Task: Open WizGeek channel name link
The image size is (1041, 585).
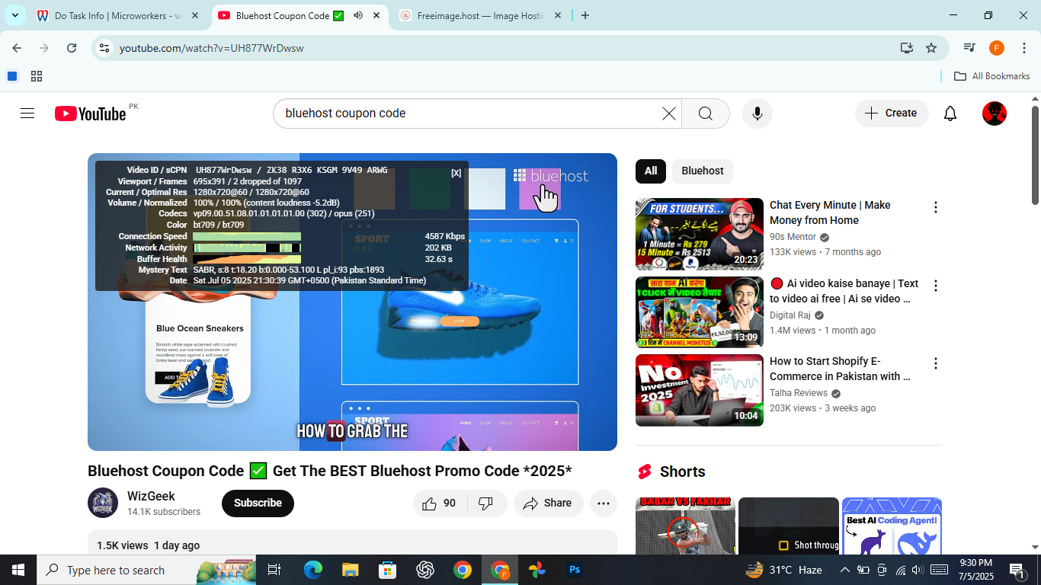Action: click(151, 496)
